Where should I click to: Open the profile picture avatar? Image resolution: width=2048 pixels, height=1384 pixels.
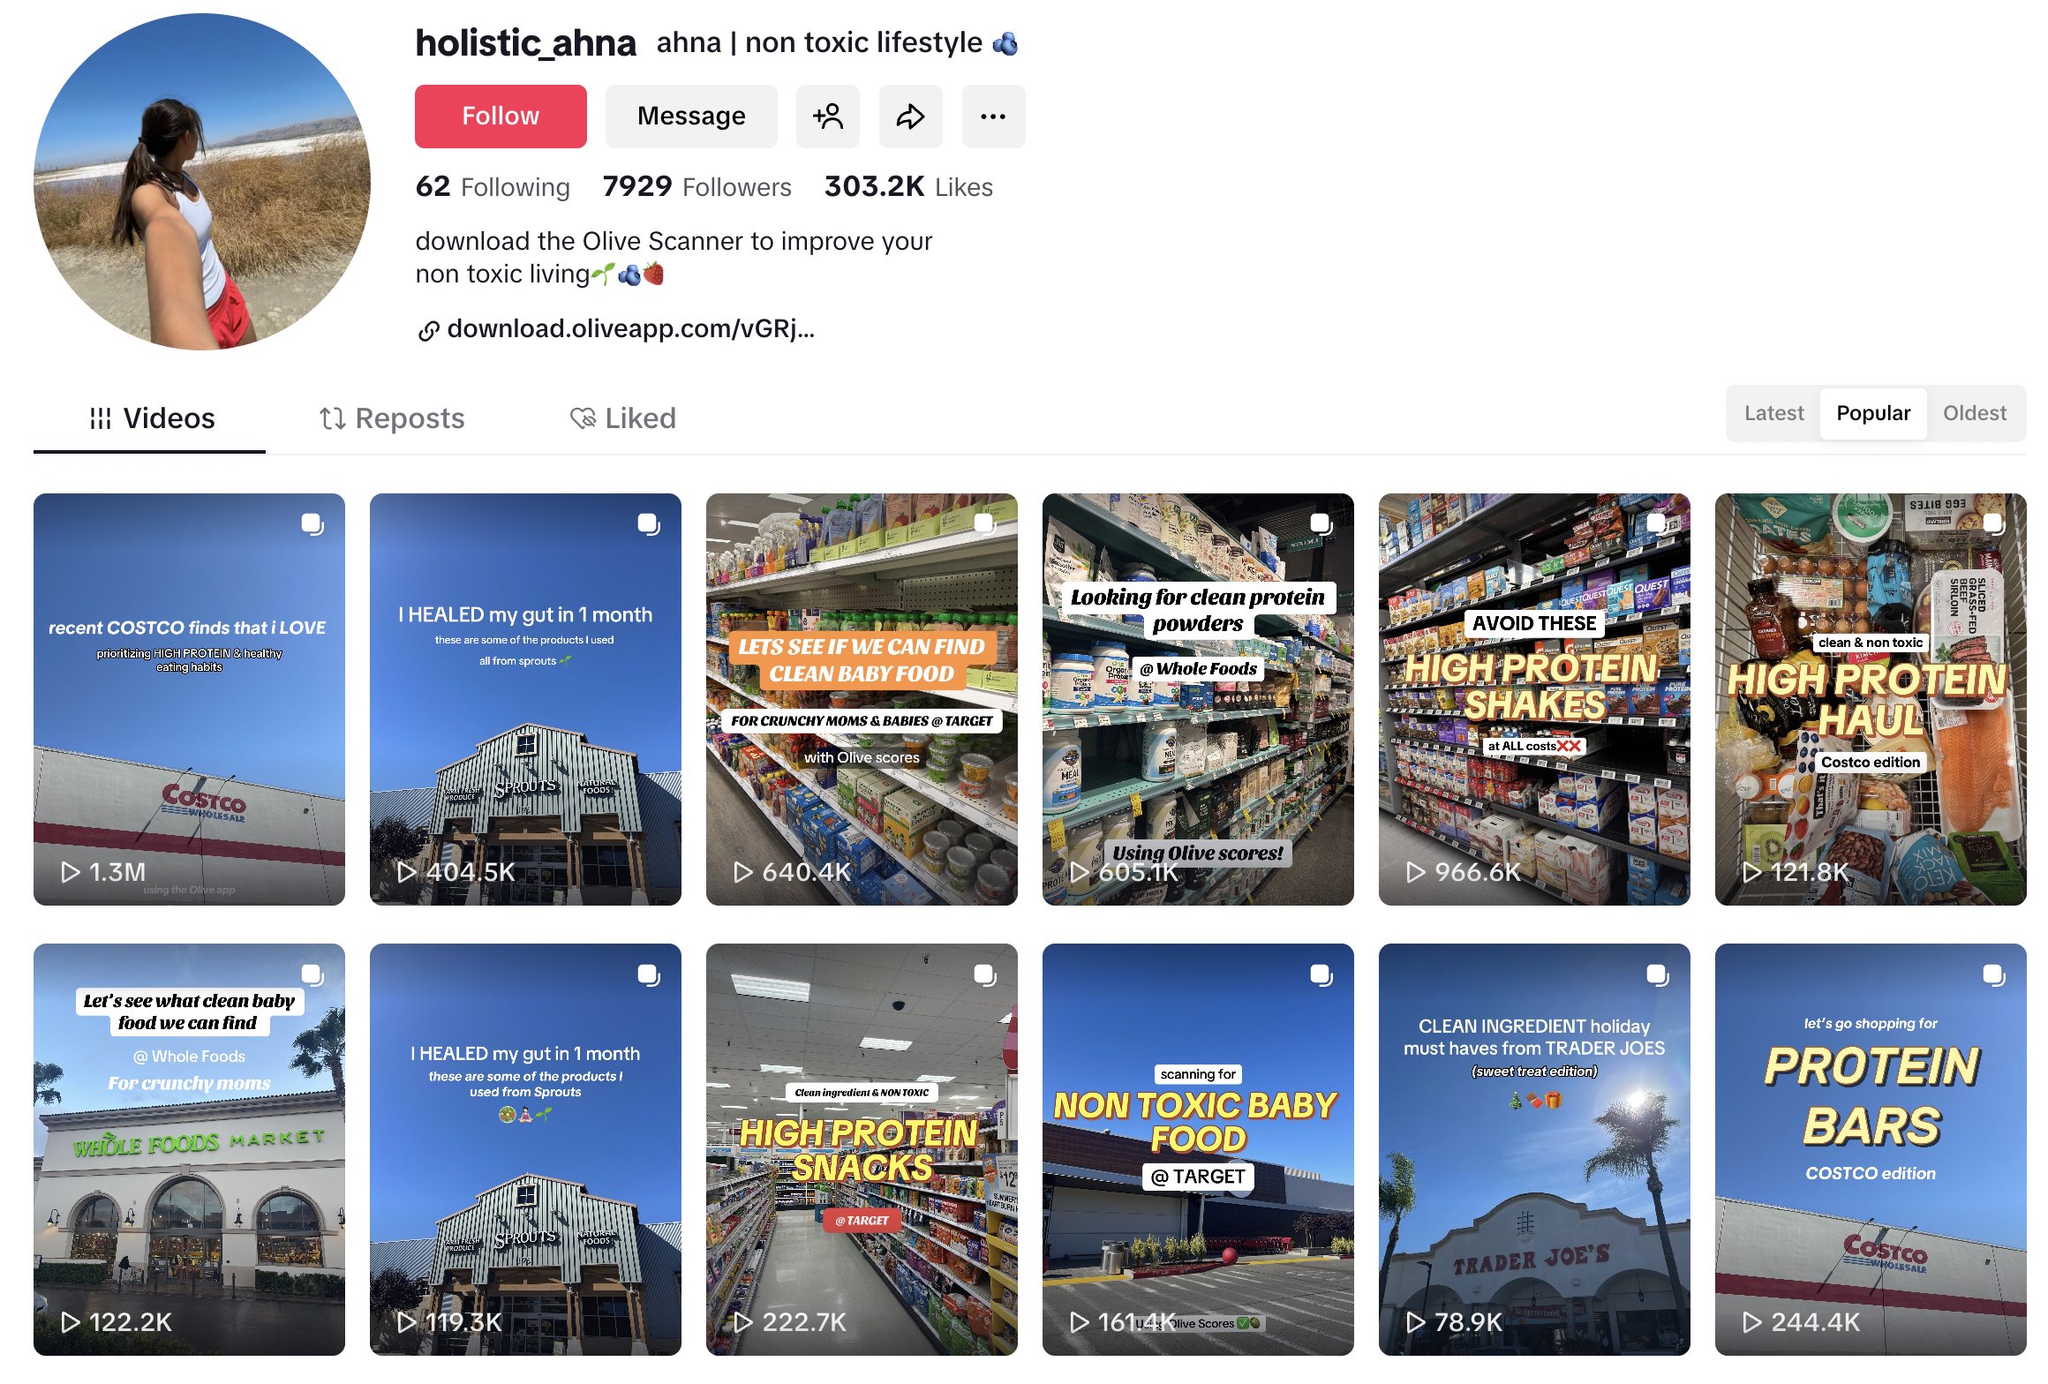(x=202, y=182)
